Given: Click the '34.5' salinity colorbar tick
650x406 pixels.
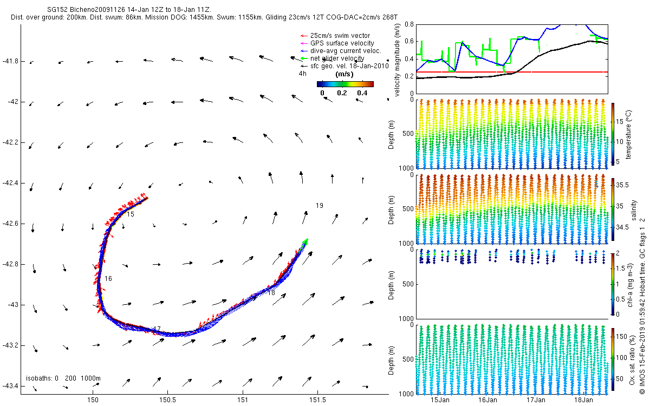Looking at the screenshot, I should [622, 228].
